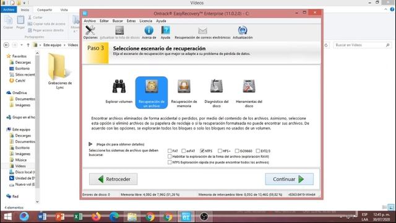
Task: Open the Extras menu
Action: coord(131,21)
